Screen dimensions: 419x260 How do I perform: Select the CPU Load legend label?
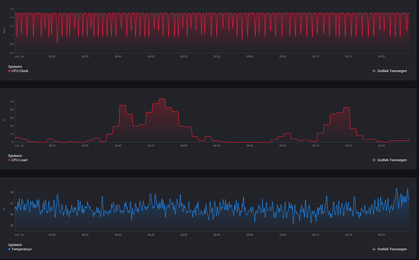point(19,160)
